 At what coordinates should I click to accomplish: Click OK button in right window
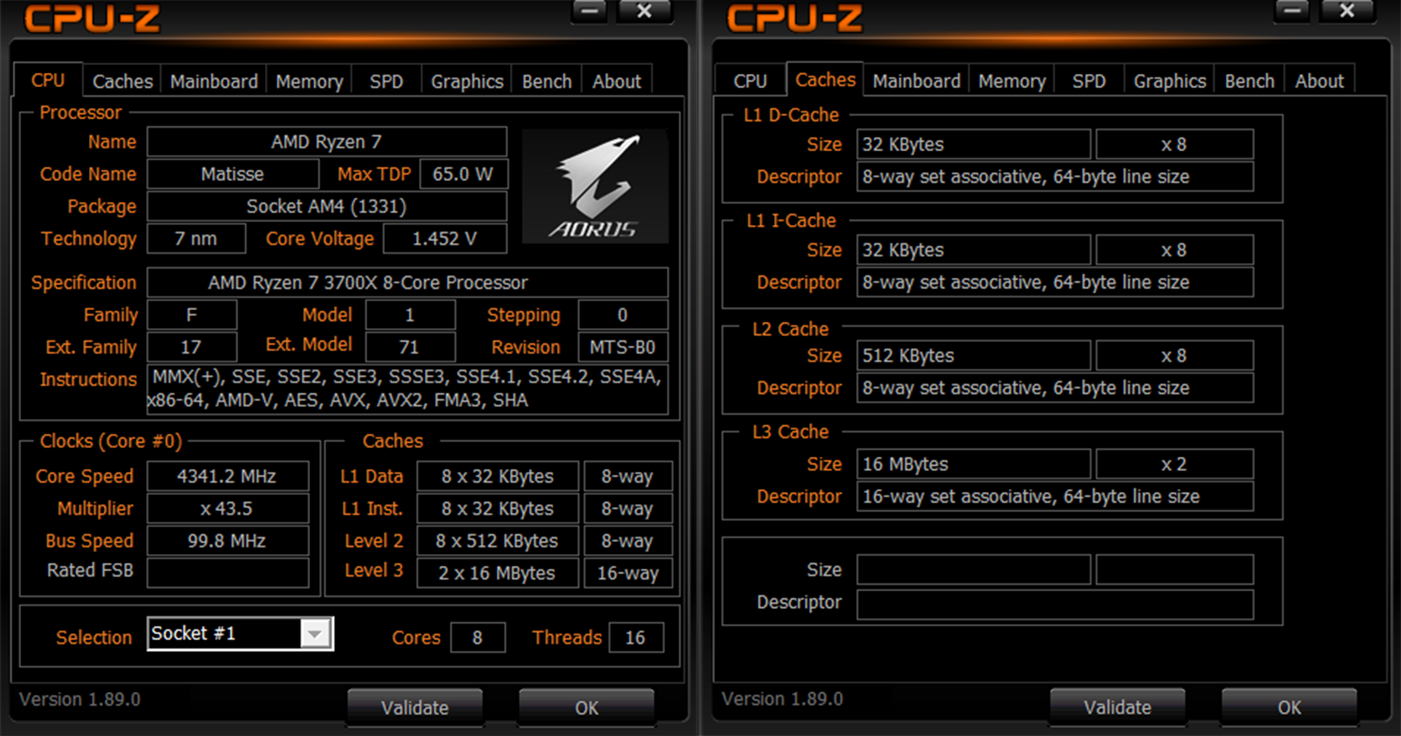(x=1289, y=706)
